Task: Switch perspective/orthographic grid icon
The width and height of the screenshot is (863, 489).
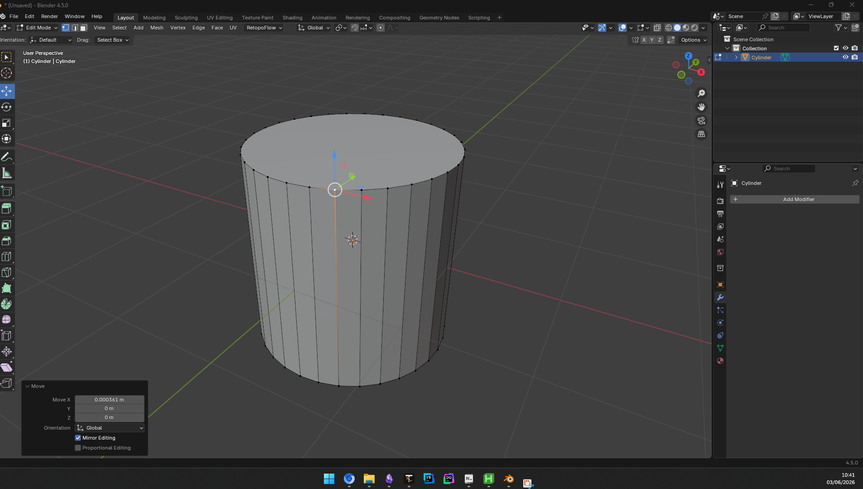Action: (x=701, y=134)
